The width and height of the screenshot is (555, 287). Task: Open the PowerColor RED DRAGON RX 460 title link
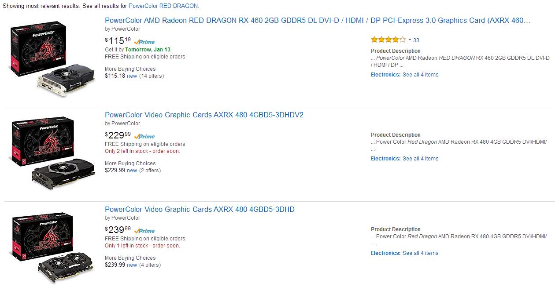click(x=317, y=20)
